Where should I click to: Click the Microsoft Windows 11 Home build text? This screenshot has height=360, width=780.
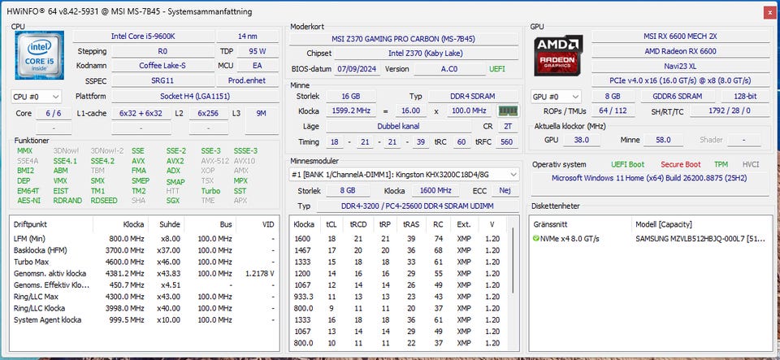coord(651,178)
